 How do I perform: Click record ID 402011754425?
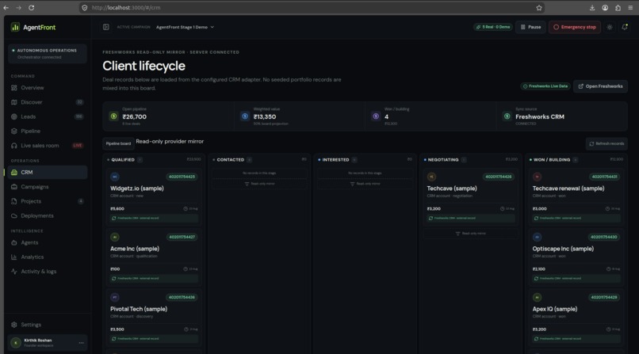coord(182,177)
